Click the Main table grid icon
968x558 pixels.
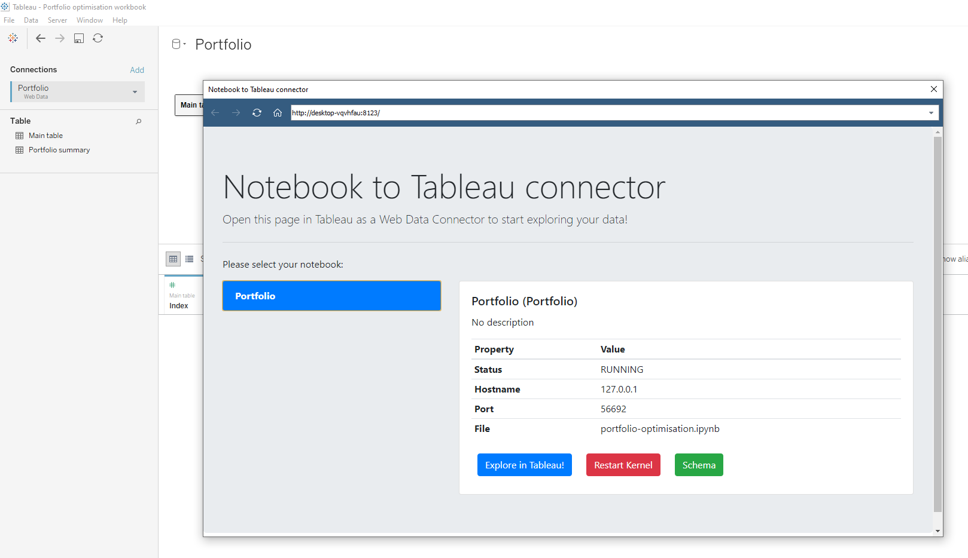point(20,136)
